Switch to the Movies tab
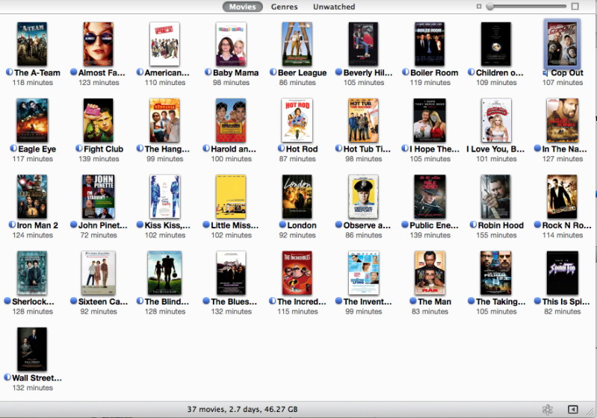This screenshot has width=597, height=418. click(x=243, y=7)
